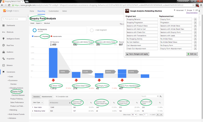Click the Add row button
Image resolution: width=203 pixels, height=122 pixels.
point(192,54)
